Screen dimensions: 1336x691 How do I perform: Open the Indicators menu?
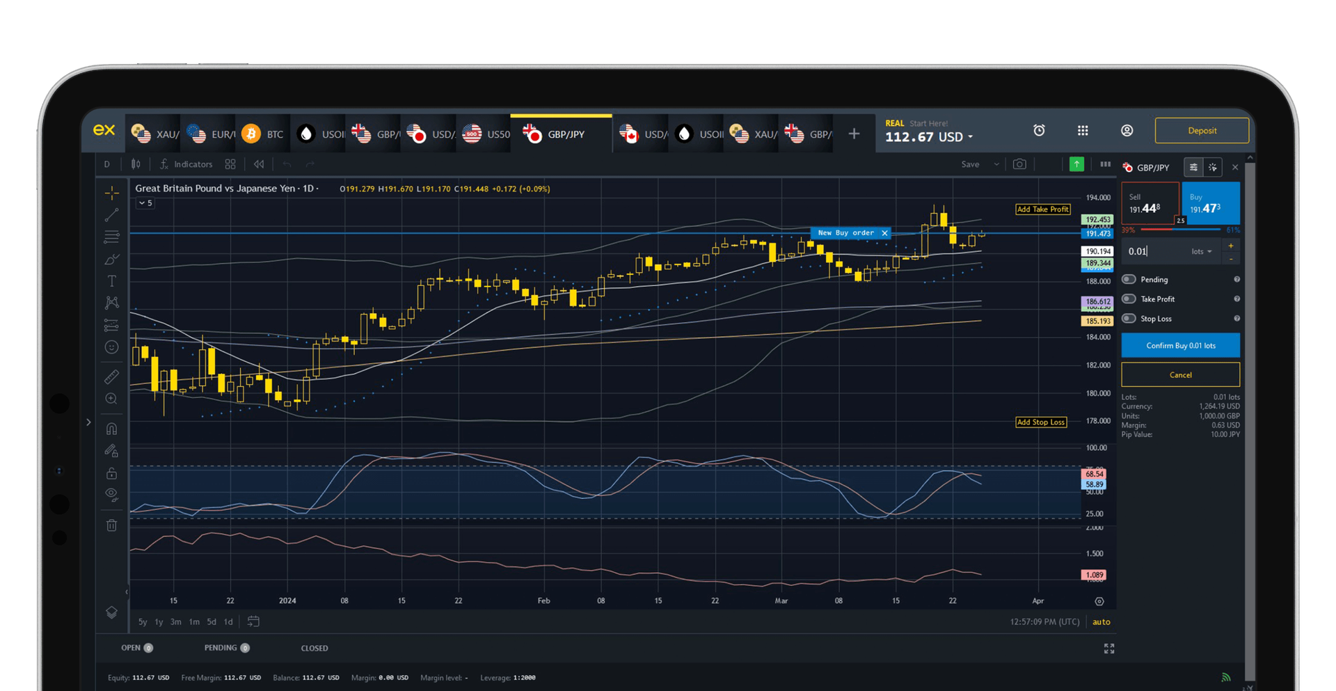[186, 164]
